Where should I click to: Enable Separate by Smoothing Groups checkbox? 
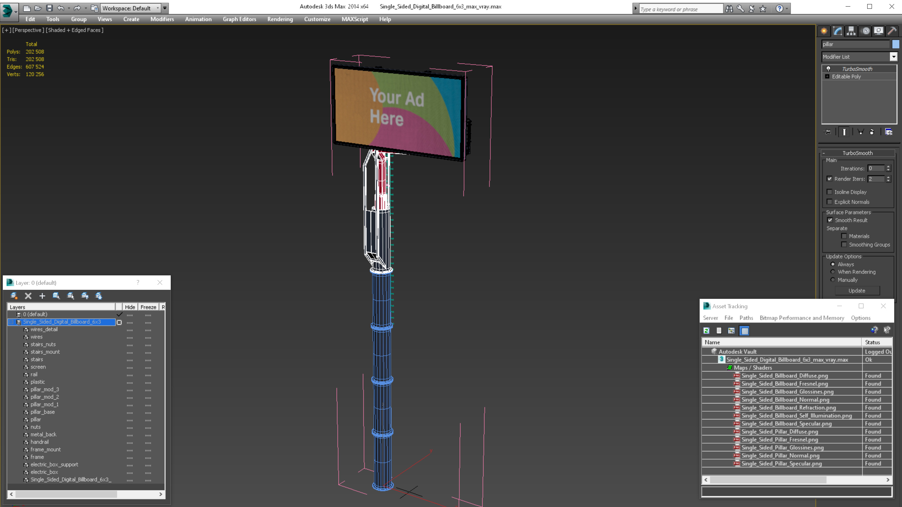pos(844,244)
